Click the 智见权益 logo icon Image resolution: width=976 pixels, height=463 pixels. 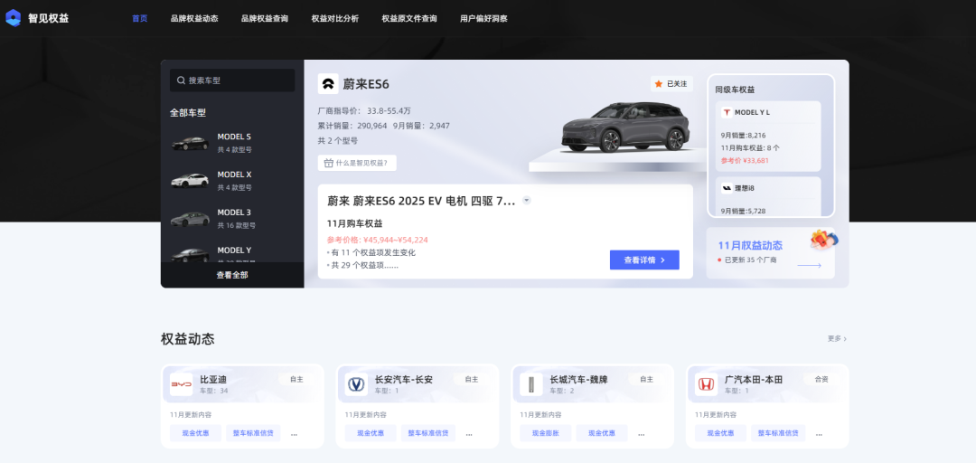(13, 18)
